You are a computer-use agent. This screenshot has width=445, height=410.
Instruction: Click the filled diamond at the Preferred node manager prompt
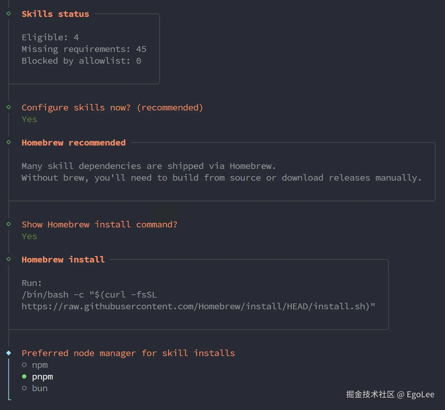pyautogui.click(x=9, y=353)
